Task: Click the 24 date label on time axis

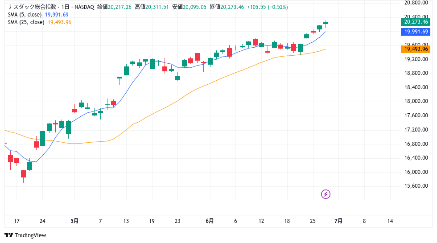Action: click(42, 221)
